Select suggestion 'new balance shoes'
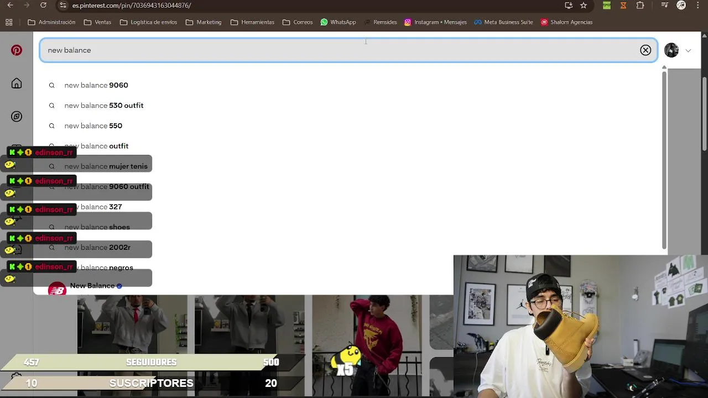Viewport: 708px width, 398px height. [97, 227]
